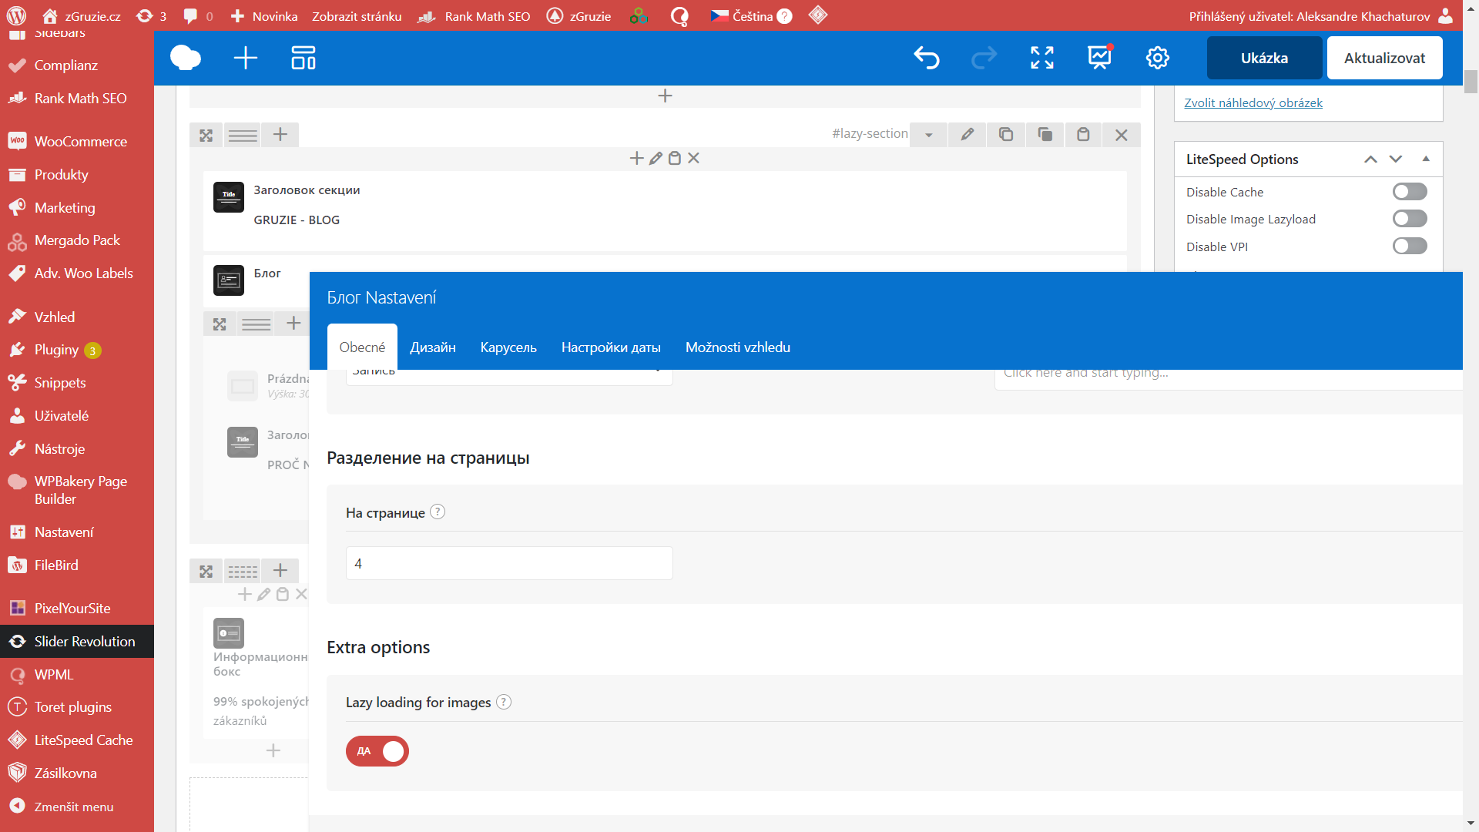
Task: Paste into the lazy-section row
Action: 1083,135
